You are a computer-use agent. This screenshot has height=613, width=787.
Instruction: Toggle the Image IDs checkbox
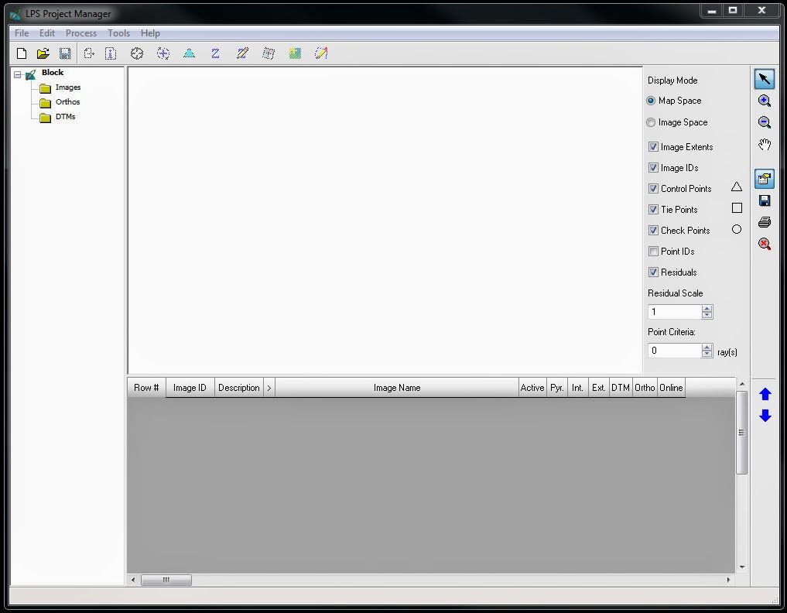pos(653,168)
